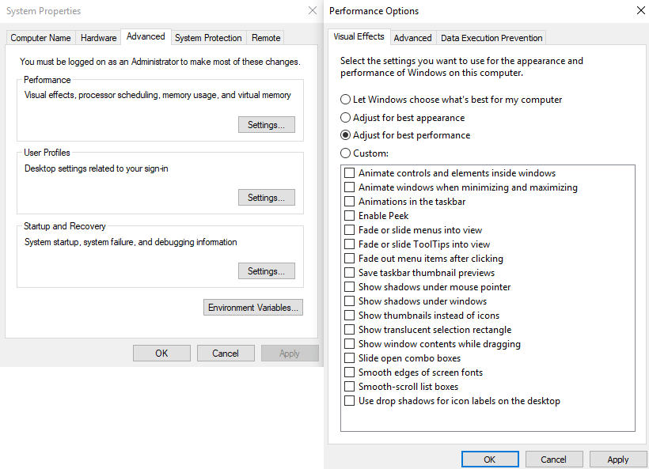The height and width of the screenshot is (469, 649).
Task: Open Startup and Recovery settings
Action: 266,270
